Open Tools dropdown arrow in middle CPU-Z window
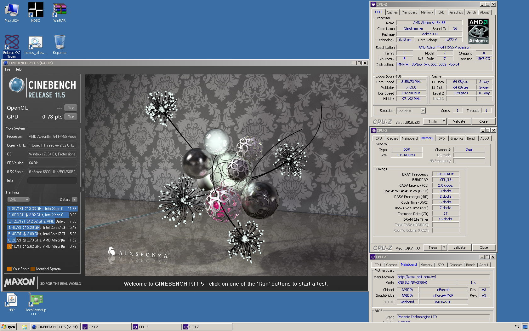This screenshot has width=529, height=331. coord(444,247)
